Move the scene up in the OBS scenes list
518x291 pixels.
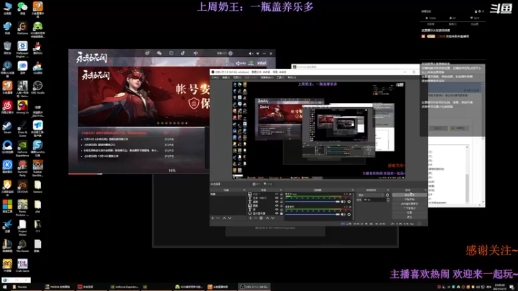pyautogui.click(x=224, y=218)
